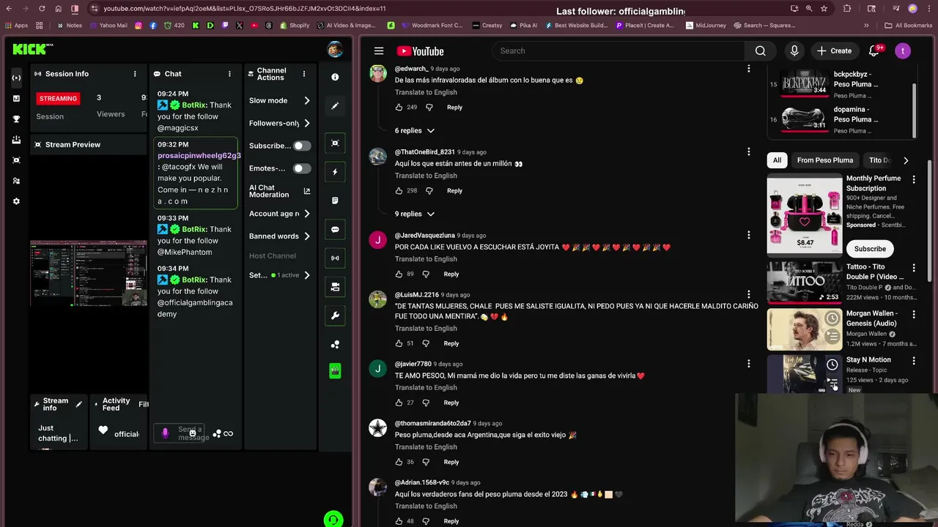Add Morgan Wallen Genesis to Watch Later
The height and width of the screenshot is (527, 938).
(832, 318)
